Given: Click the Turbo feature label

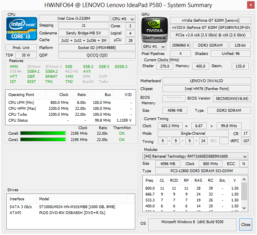Looking at the screenshot, I should 103,81.
